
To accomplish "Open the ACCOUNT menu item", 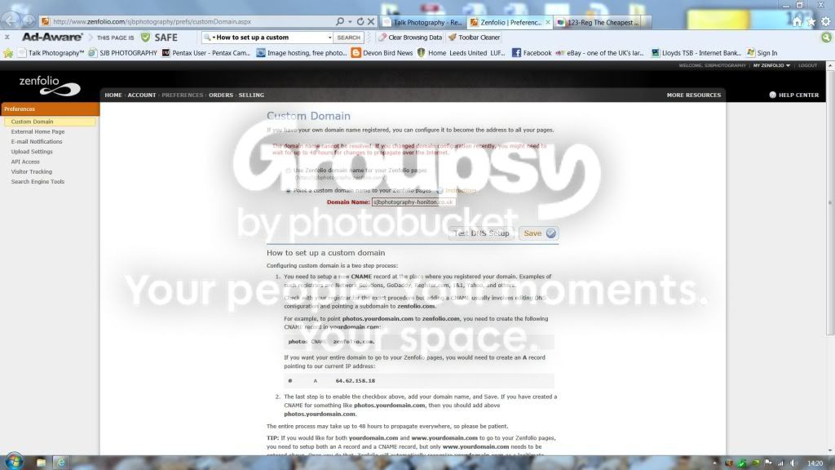I will pyautogui.click(x=142, y=95).
